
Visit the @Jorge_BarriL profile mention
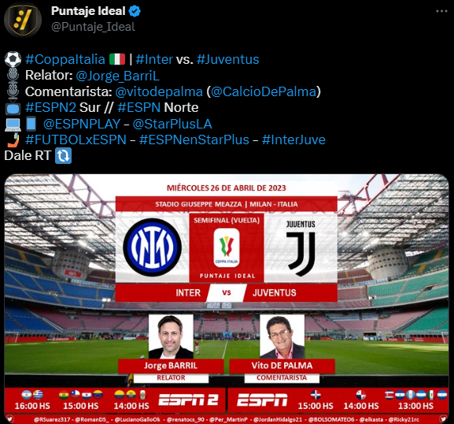point(117,76)
